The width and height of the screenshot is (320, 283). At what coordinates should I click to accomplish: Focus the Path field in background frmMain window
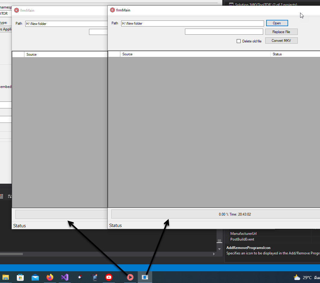click(66, 24)
